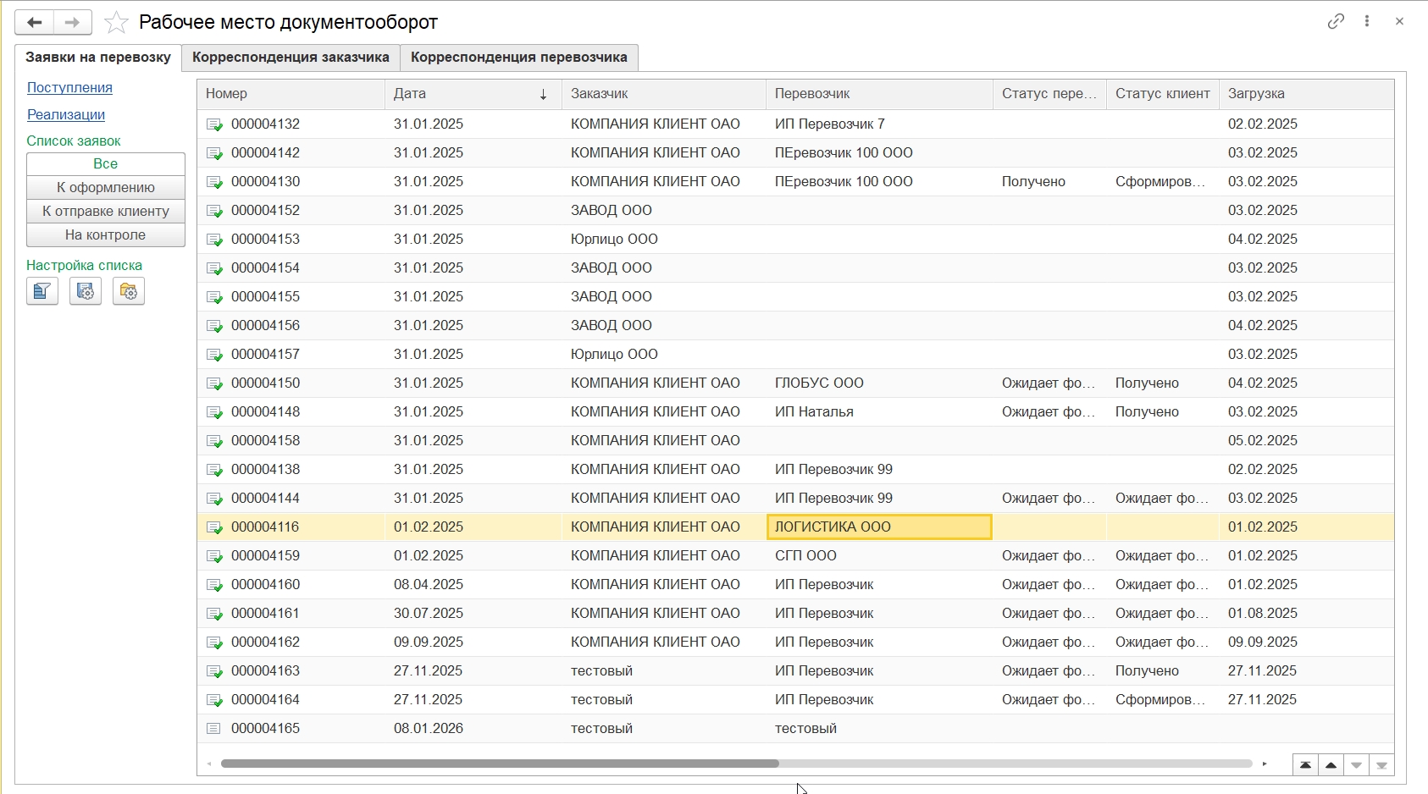Click the first list settings icon
The width and height of the screenshot is (1428, 794).
click(42, 291)
